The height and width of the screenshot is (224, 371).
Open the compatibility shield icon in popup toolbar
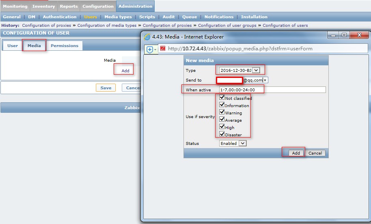pyautogui.click(x=149, y=50)
